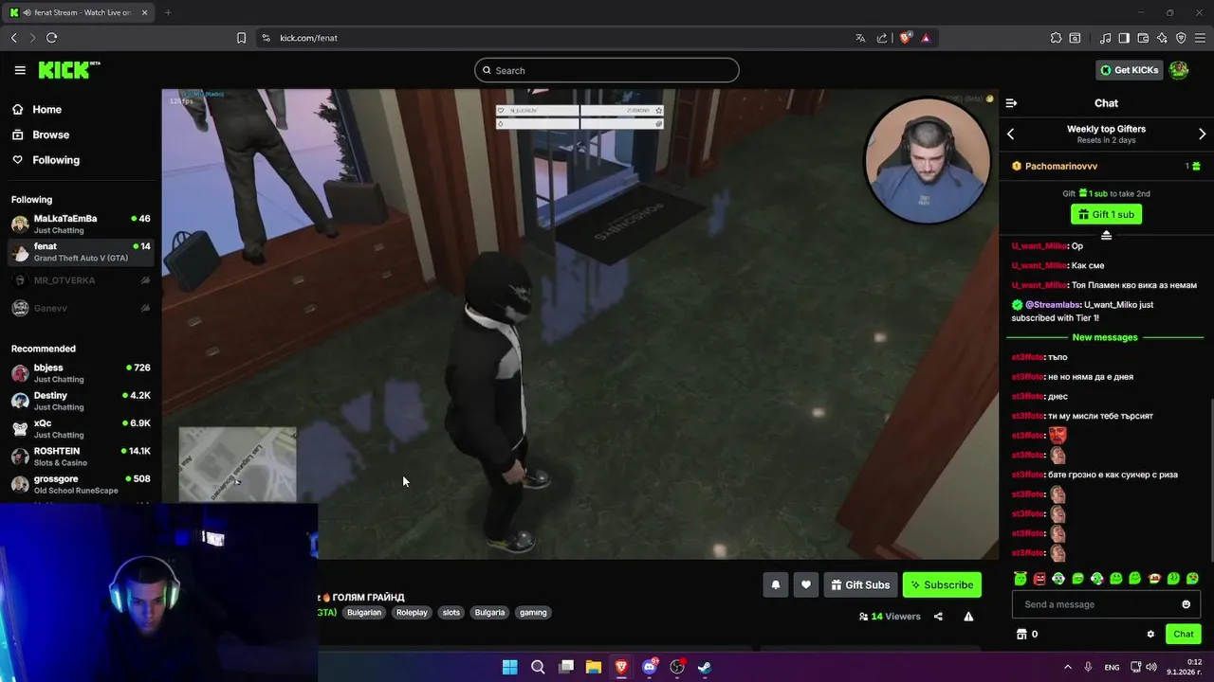Screen dimensions: 1214x682
Task: Open the browser main menu
Action: (x=1200, y=38)
